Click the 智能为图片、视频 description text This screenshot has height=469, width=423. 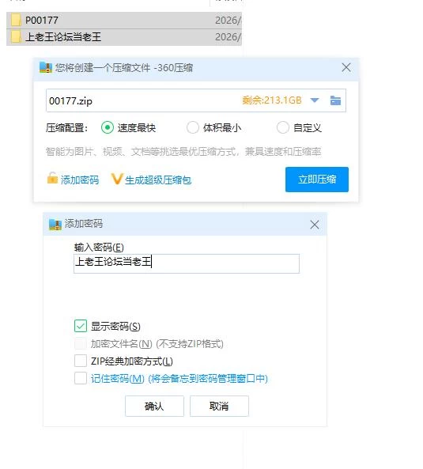point(183,152)
